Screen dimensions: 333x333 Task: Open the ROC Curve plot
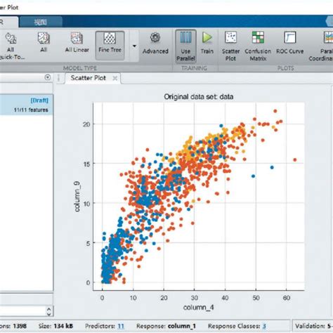[289, 44]
